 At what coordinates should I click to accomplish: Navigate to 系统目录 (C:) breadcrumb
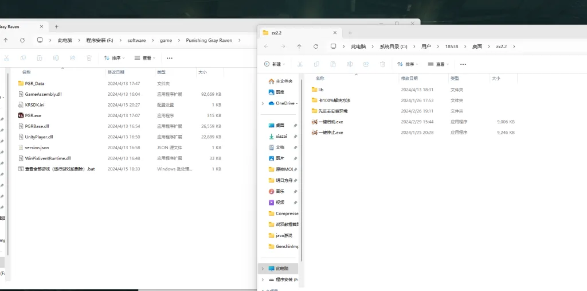click(393, 46)
